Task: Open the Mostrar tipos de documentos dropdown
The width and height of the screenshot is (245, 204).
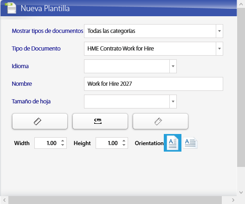Action: (219, 31)
